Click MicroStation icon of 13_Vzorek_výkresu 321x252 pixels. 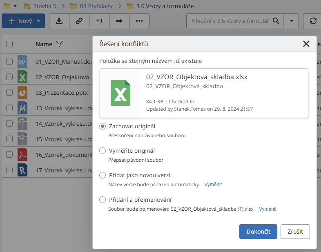click(x=22, y=108)
